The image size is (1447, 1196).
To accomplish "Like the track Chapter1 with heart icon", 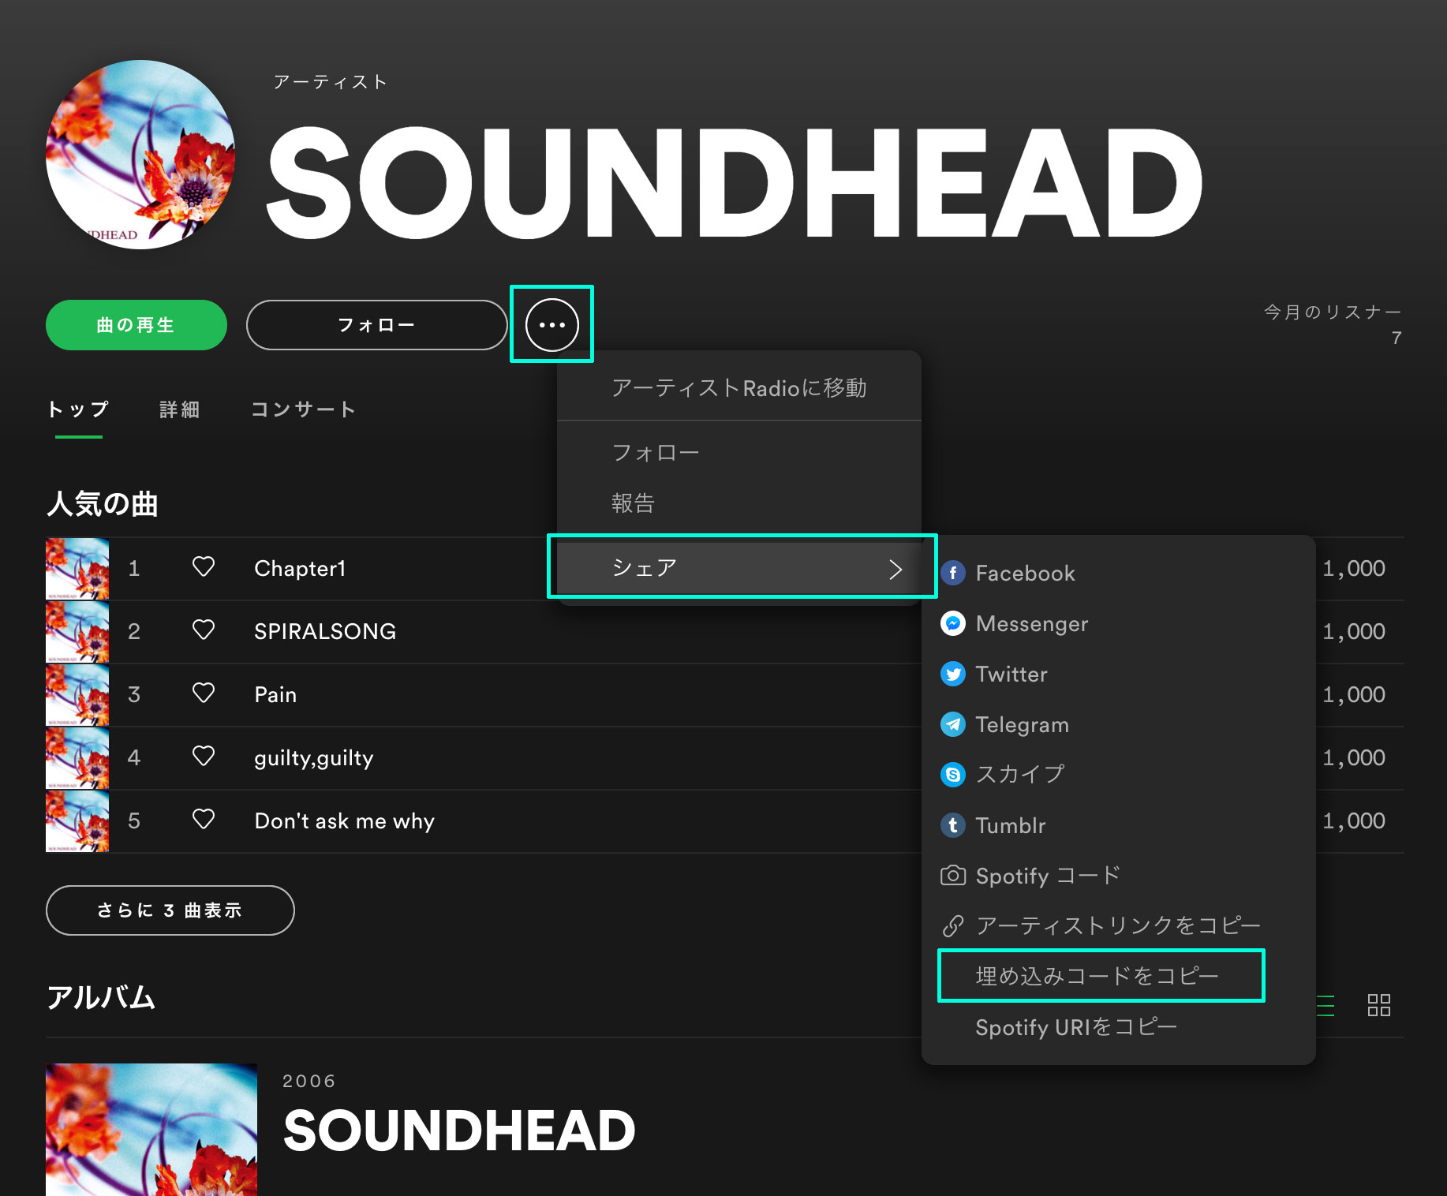I will pyautogui.click(x=204, y=567).
